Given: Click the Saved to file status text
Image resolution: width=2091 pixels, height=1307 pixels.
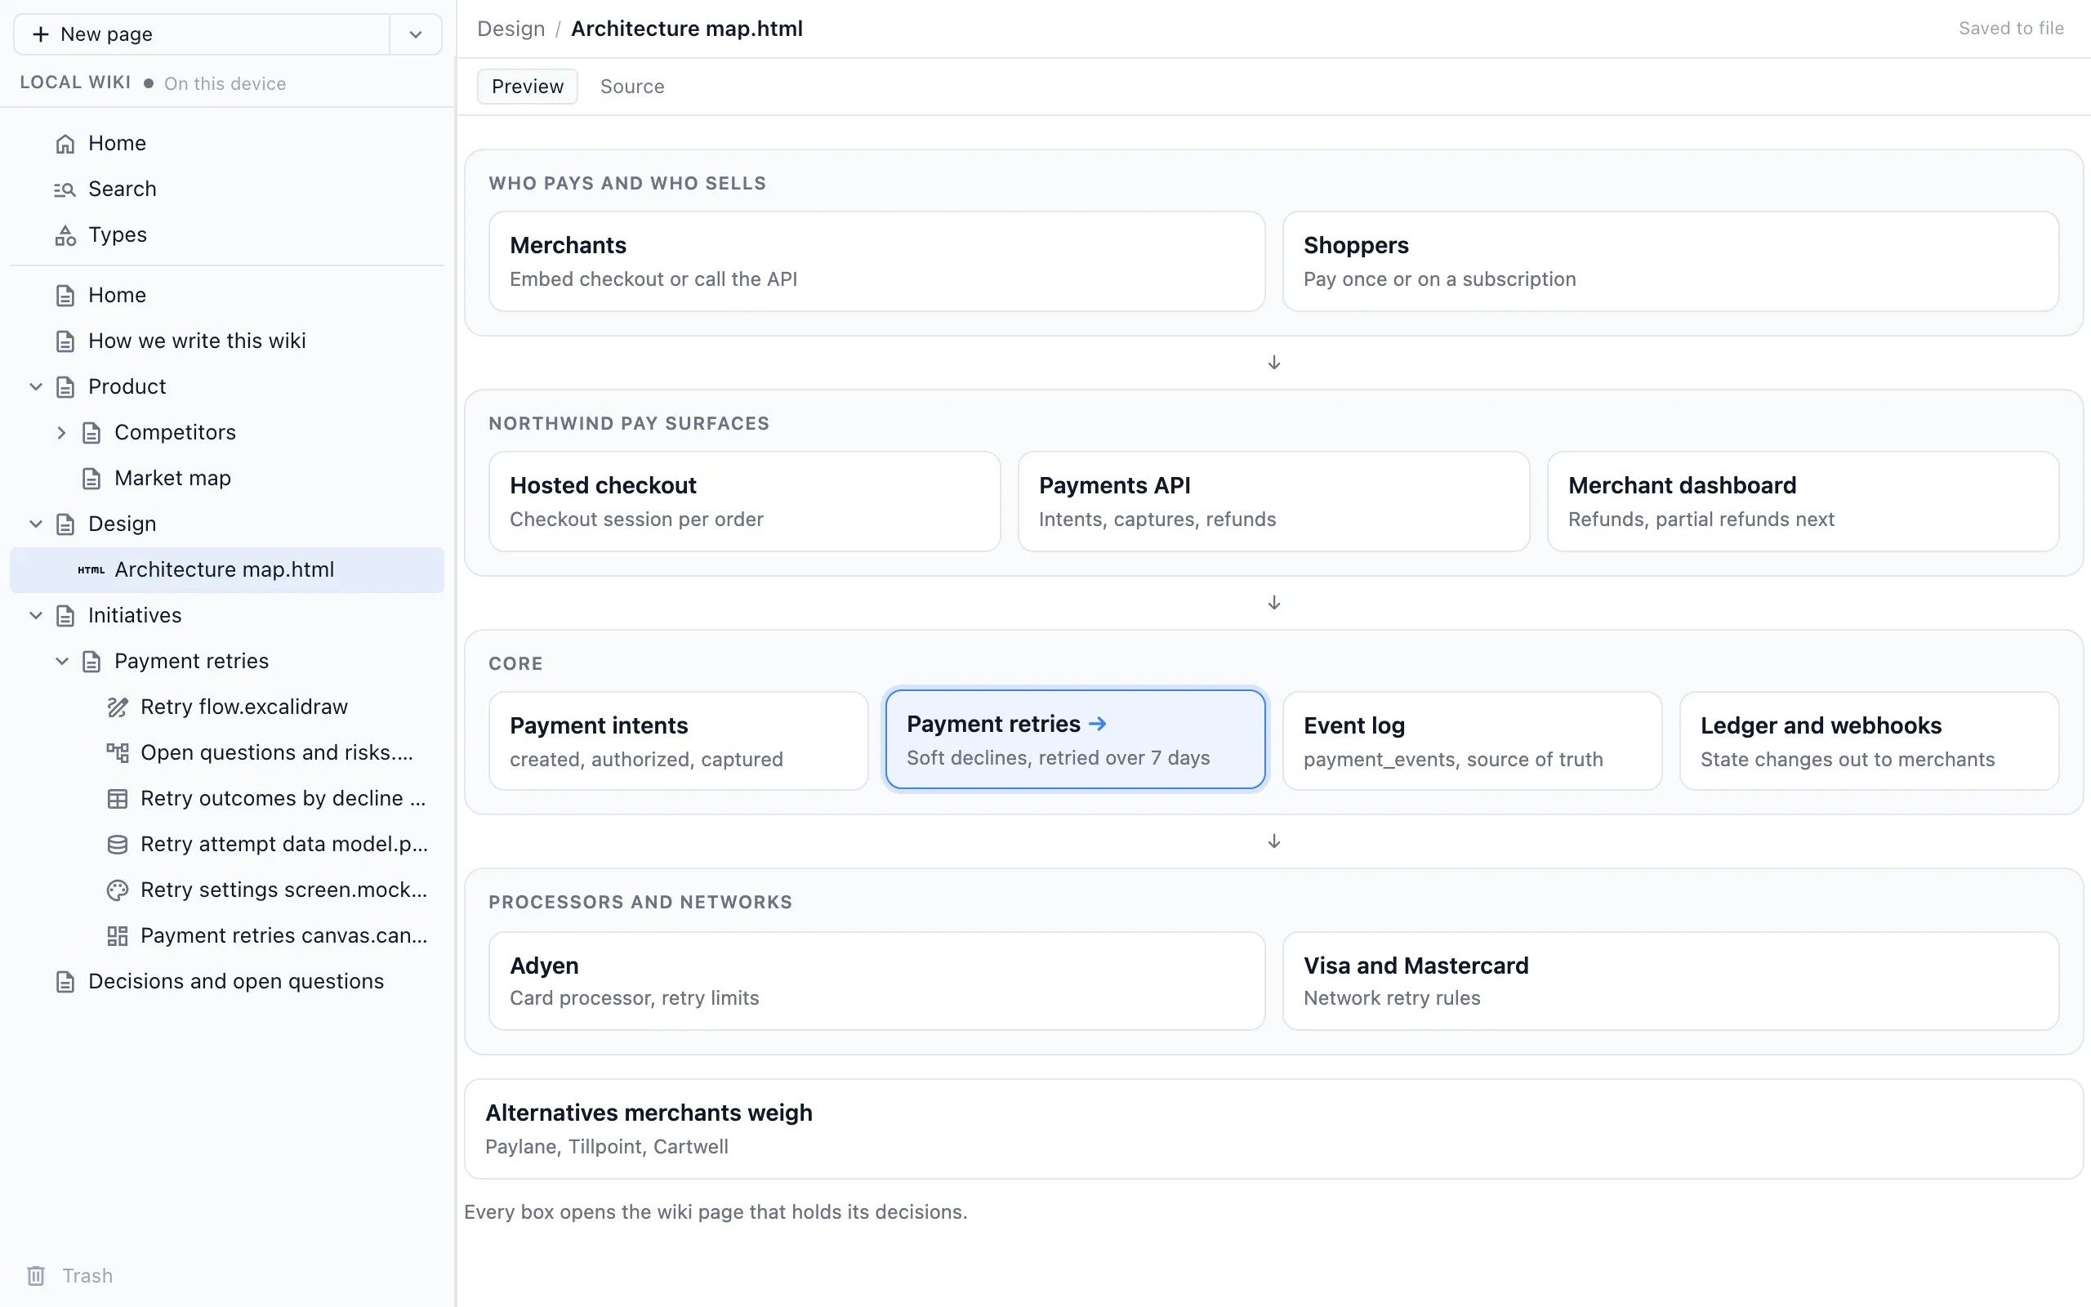Looking at the screenshot, I should pos(2011,29).
